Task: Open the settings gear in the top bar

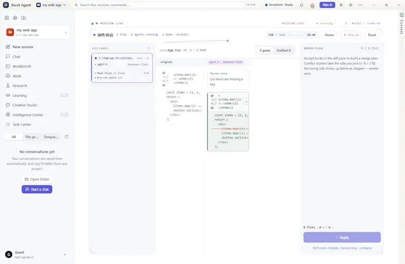Action: [x=350, y=5]
